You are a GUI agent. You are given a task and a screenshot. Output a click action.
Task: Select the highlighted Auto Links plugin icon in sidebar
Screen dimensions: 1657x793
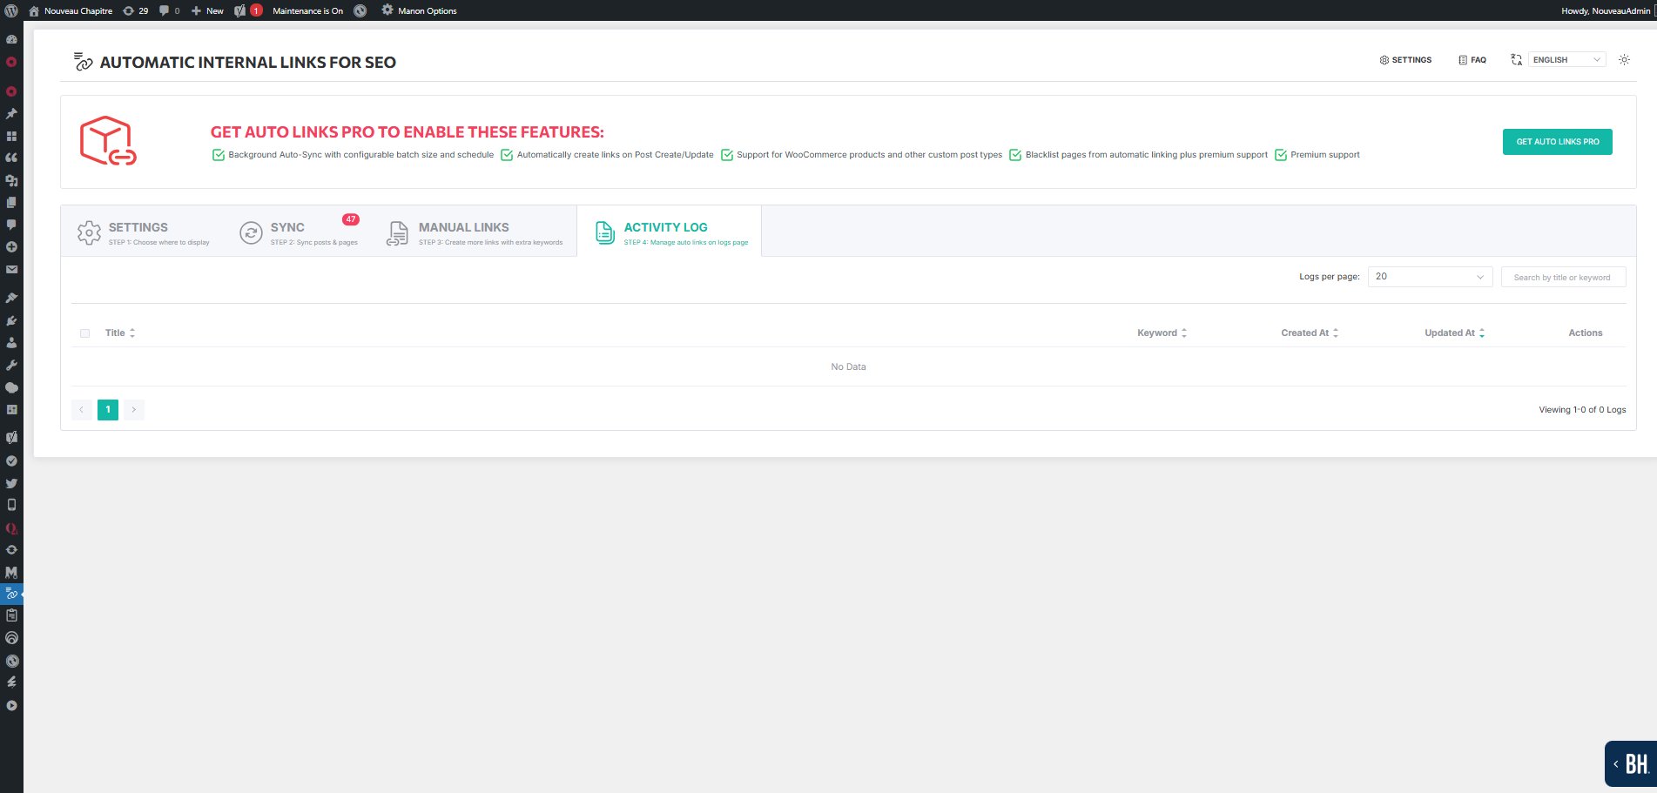12,594
